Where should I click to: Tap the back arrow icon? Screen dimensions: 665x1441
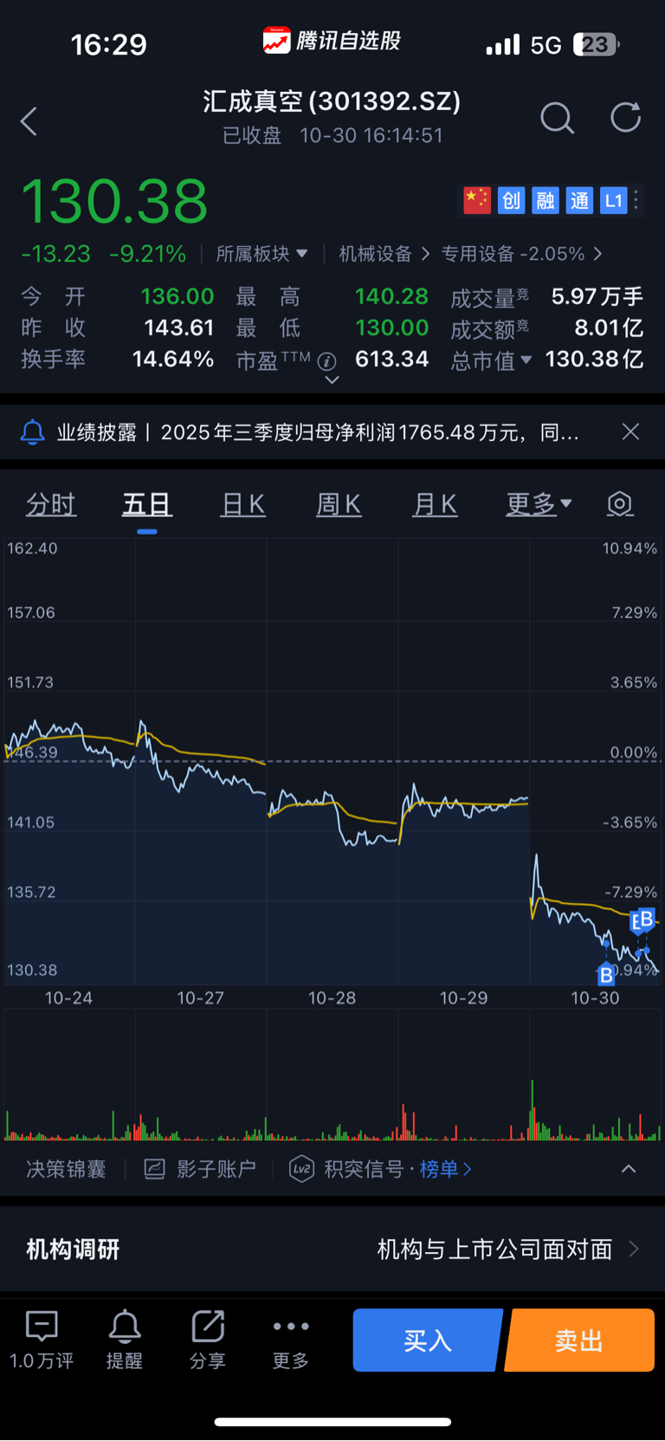(29, 121)
